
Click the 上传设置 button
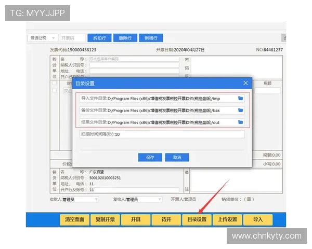(x=227, y=219)
